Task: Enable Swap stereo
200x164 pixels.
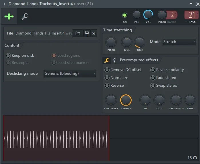Action: [x=164, y=86]
